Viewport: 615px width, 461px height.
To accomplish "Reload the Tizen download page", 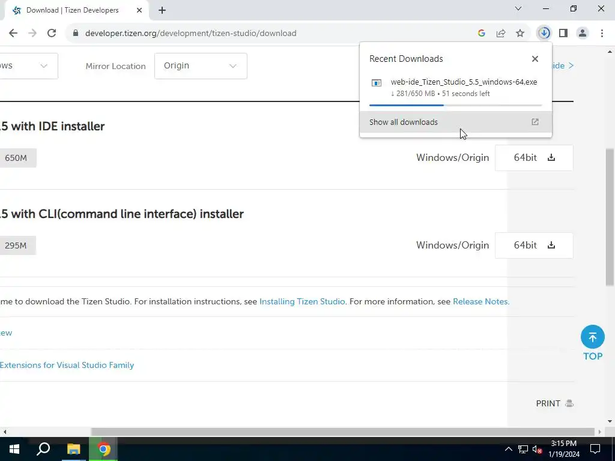I will [x=52, y=34].
